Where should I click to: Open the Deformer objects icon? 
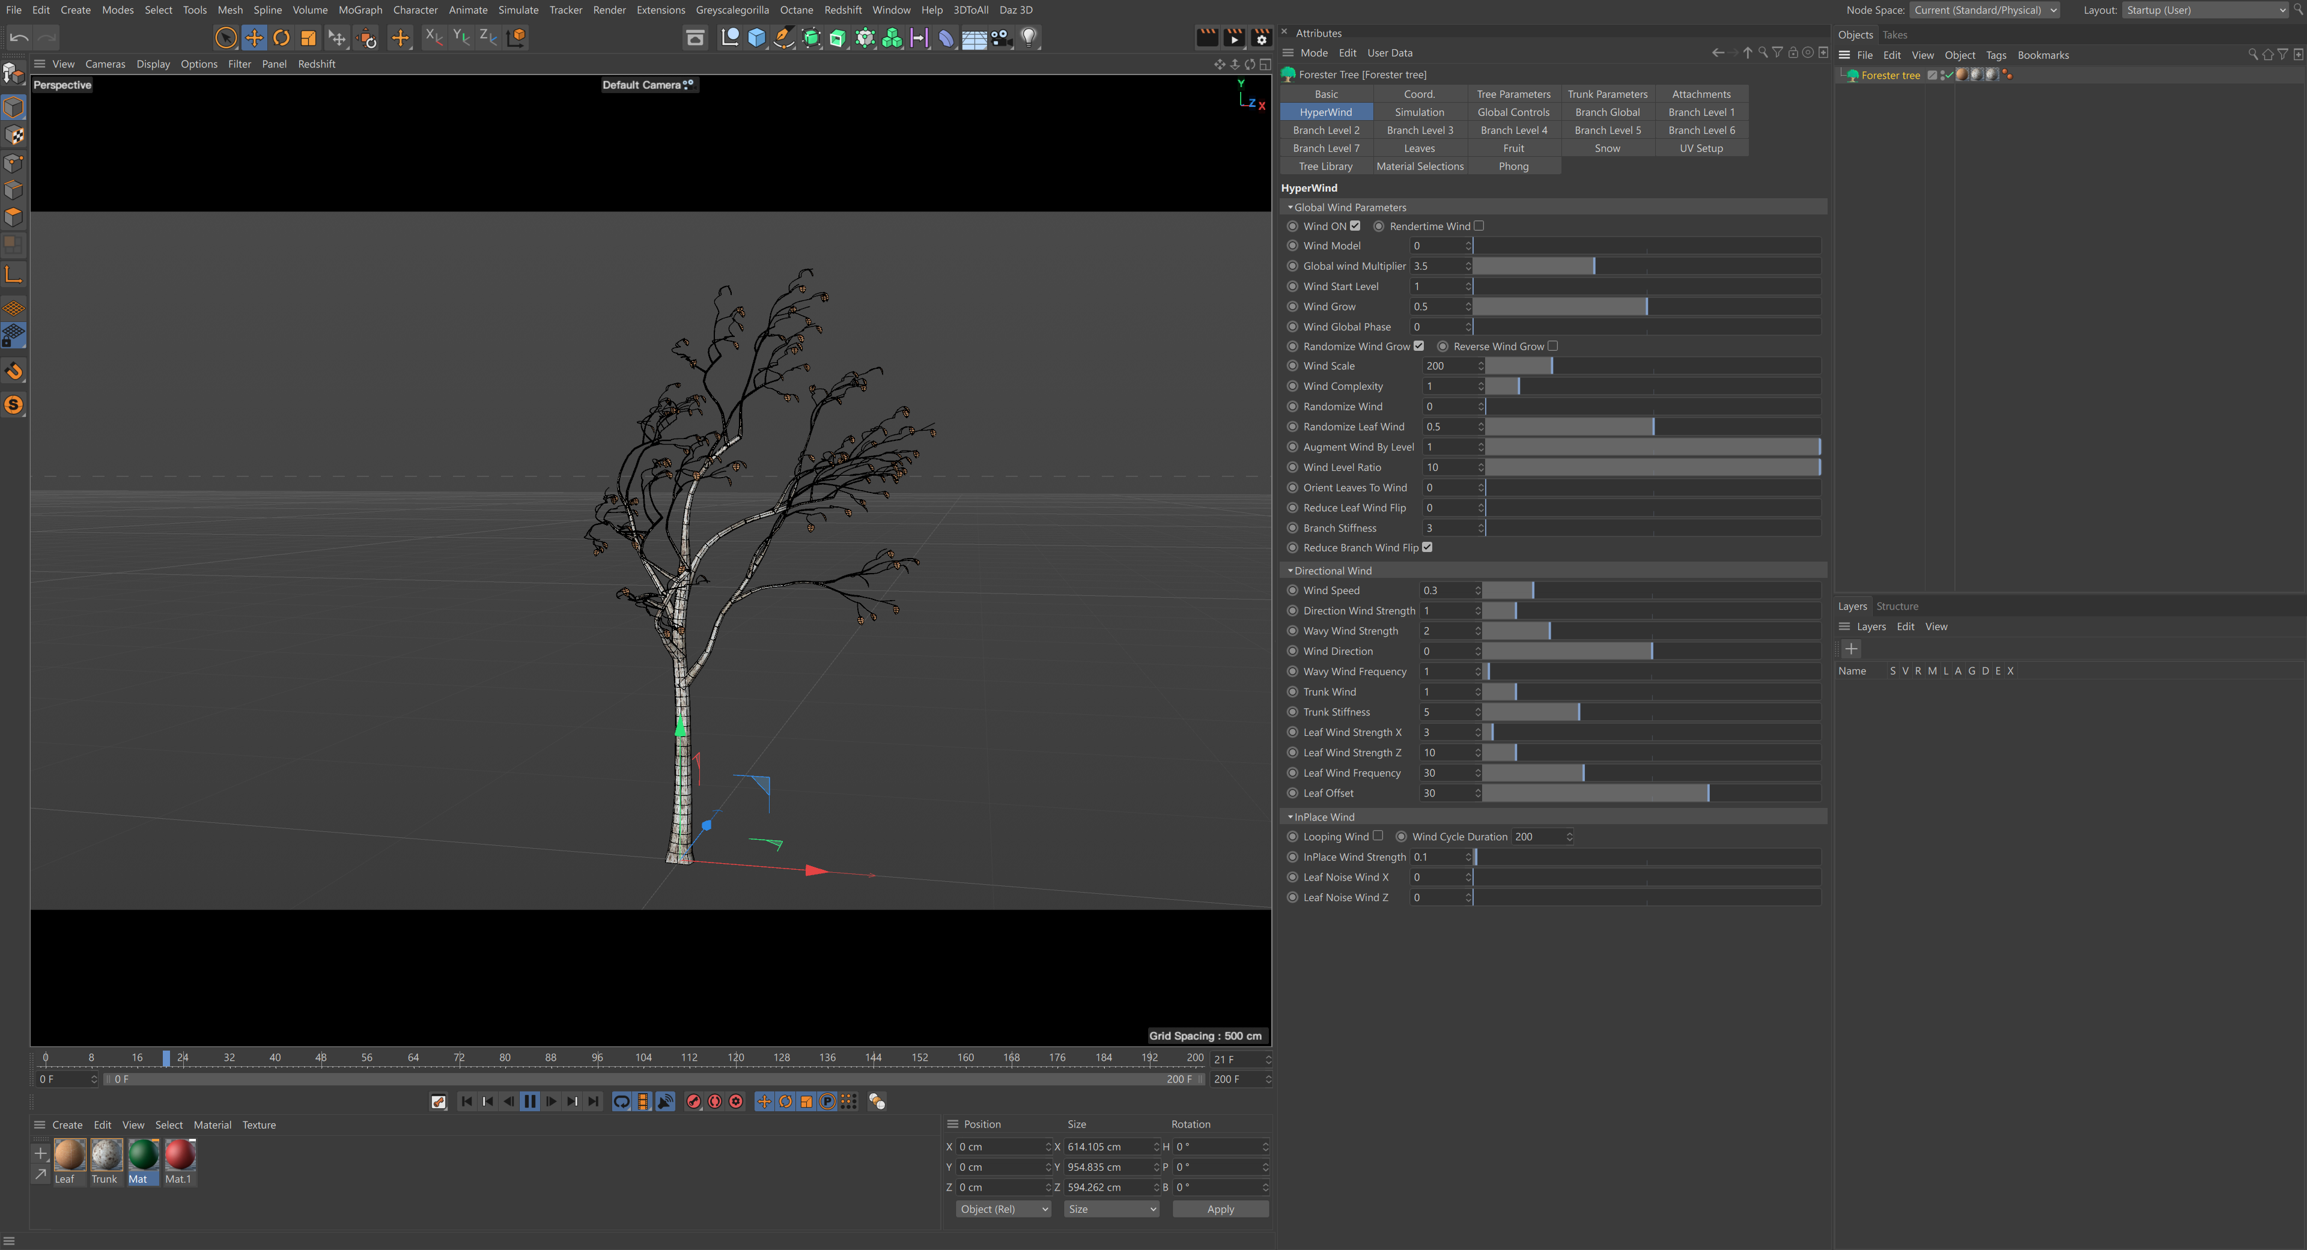pyautogui.click(x=947, y=38)
